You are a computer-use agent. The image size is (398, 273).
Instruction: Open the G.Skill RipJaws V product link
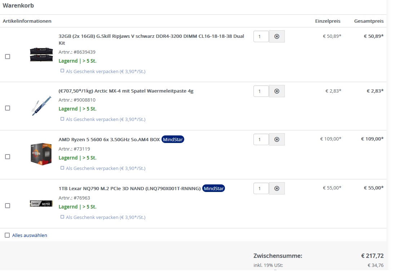point(151,40)
